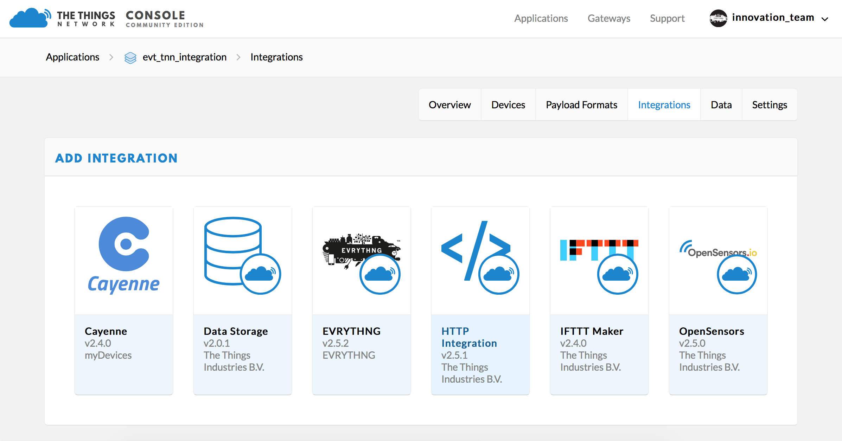Image resolution: width=842 pixels, height=441 pixels.
Task: Click The Things Network cloud logo
Action: [30, 18]
